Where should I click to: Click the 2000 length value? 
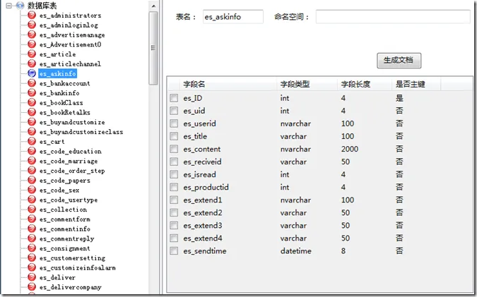pyautogui.click(x=350, y=149)
